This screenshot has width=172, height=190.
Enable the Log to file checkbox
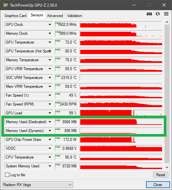[7, 175]
